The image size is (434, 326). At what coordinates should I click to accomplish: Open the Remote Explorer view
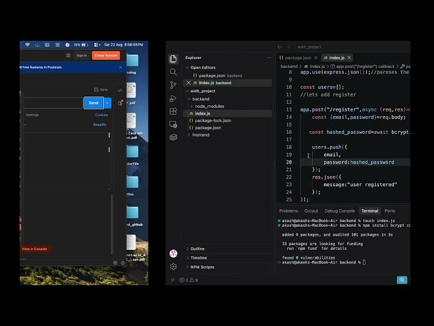174,124
